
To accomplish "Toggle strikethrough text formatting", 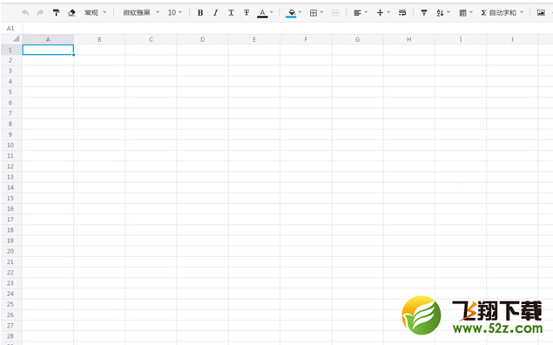I will point(246,13).
